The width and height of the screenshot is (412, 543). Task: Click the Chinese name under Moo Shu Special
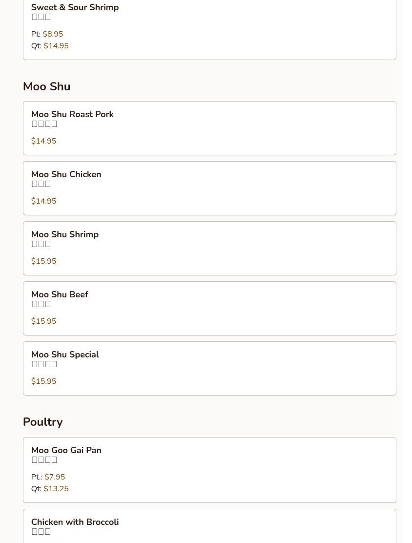[x=44, y=364]
